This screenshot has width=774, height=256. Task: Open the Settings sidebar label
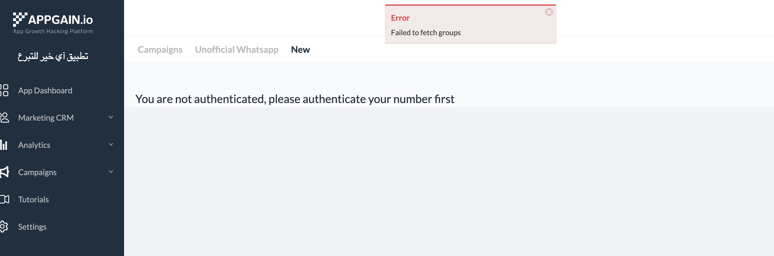32,227
